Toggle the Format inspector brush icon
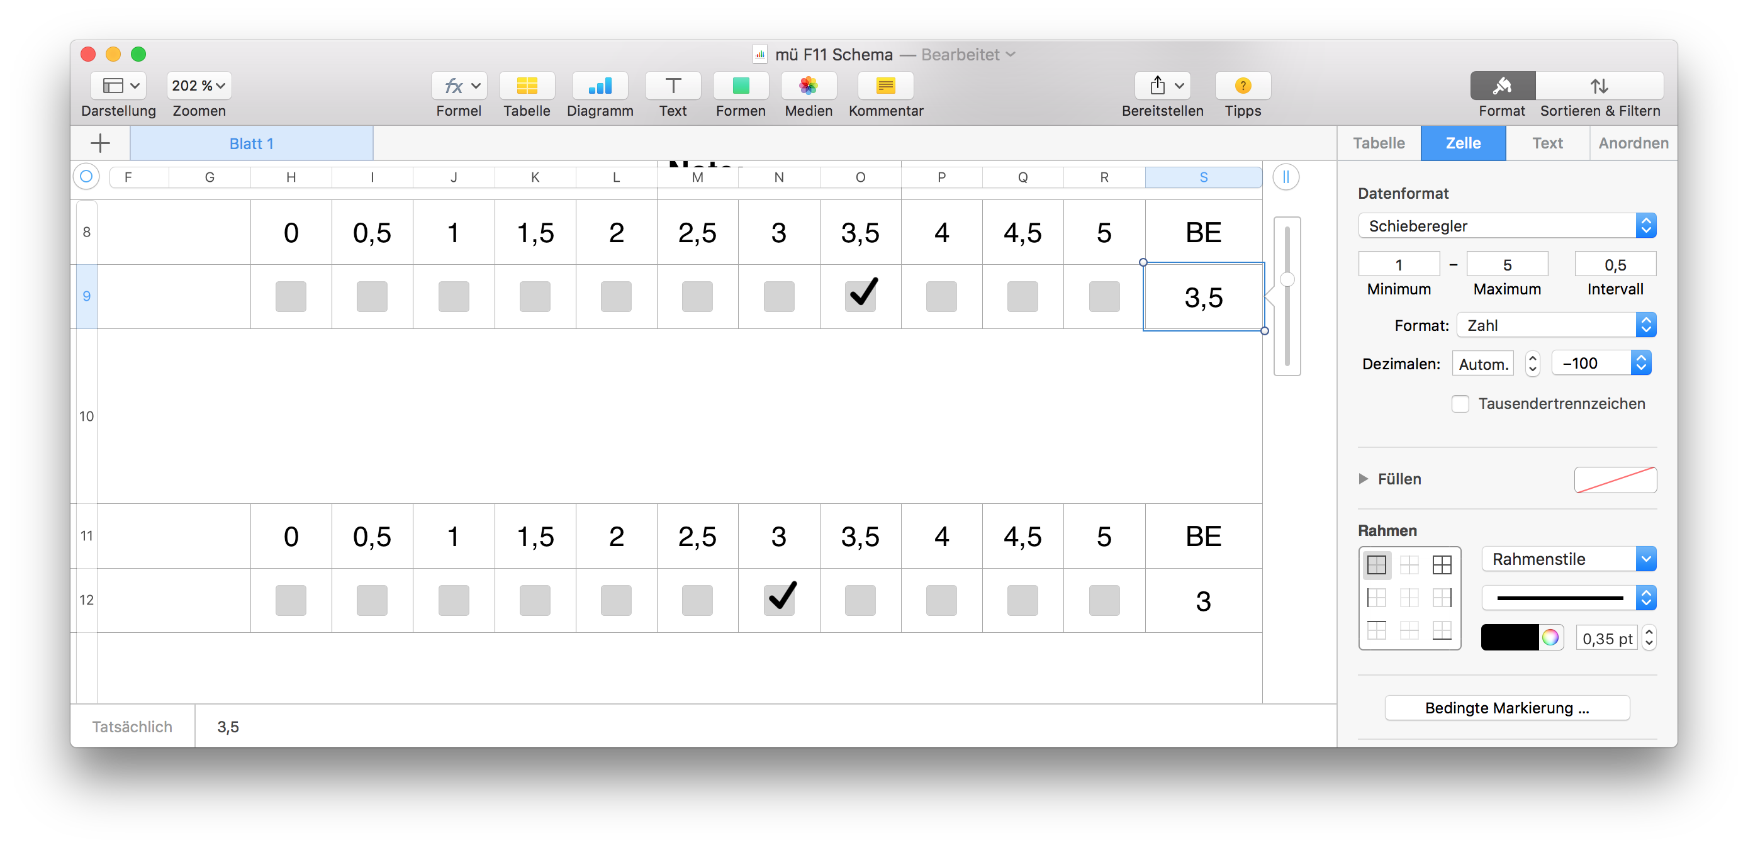This screenshot has height=848, width=1748. (1503, 86)
